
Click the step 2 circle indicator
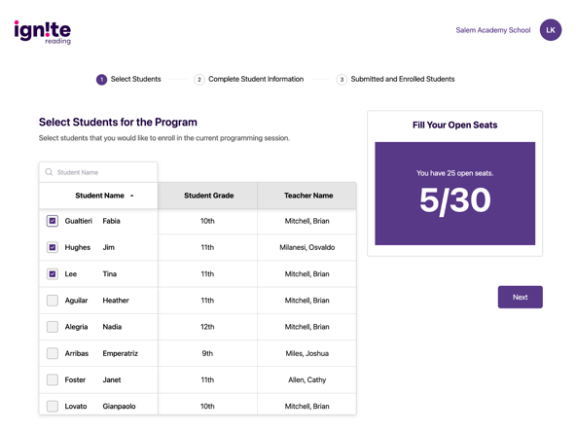pyautogui.click(x=199, y=80)
